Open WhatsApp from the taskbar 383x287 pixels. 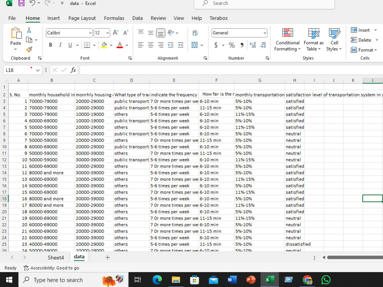(326, 280)
